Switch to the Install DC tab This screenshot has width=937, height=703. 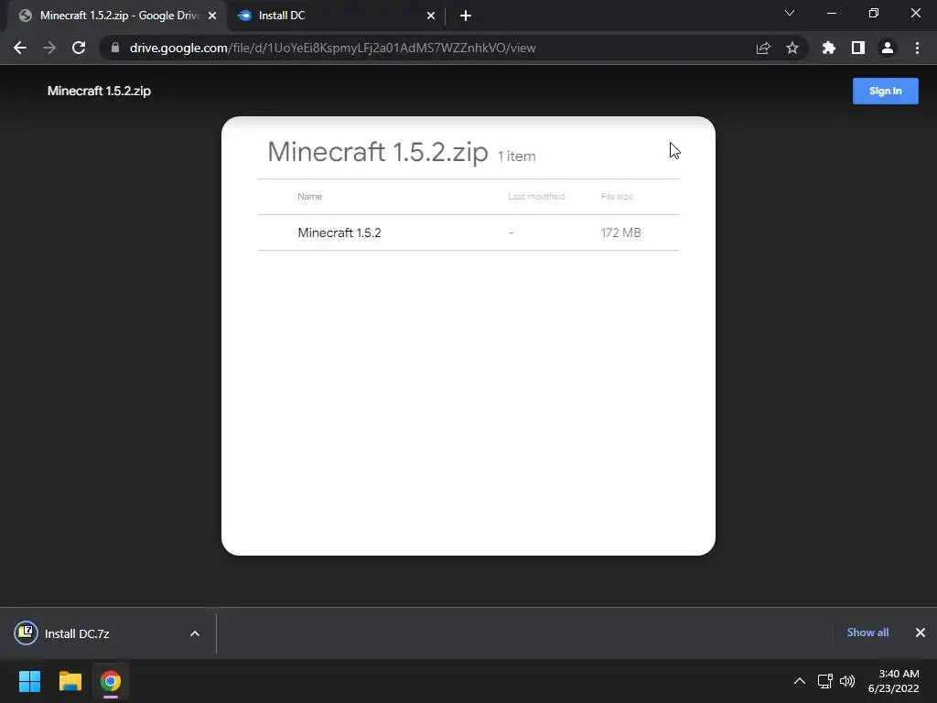(x=336, y=16)
